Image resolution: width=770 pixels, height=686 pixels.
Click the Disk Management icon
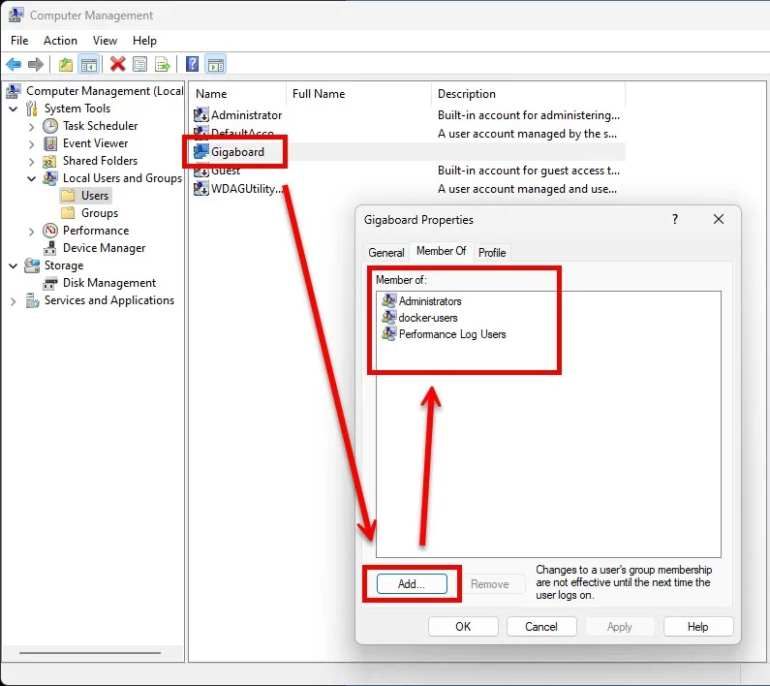tap(50, 283)
